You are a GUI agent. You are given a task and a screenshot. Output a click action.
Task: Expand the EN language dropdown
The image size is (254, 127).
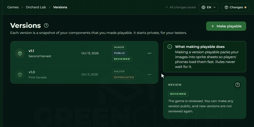[208, 7]
